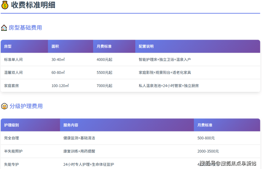This screenshot has height=169, width=262.
Task: Select the 分级护理费用 section title
Action: pos(26,106)
